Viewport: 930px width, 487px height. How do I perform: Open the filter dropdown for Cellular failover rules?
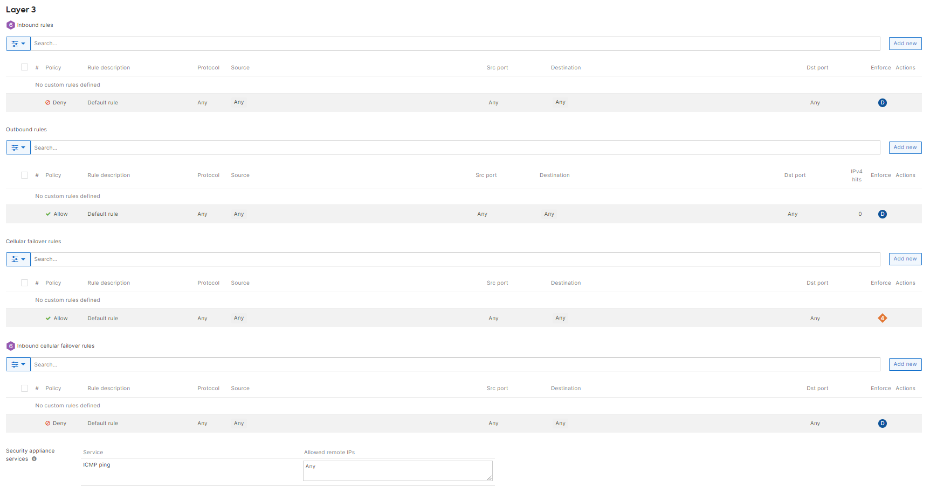[18, 259]
